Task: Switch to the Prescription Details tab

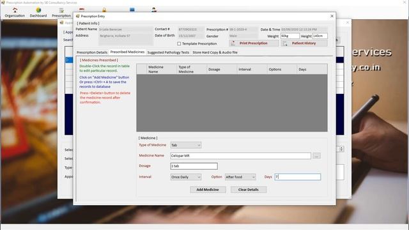Action: tap(92, 52)
